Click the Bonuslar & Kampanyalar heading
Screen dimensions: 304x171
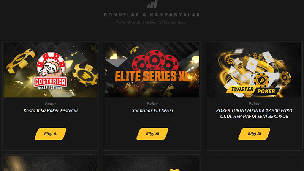click(x=152, y=15)
